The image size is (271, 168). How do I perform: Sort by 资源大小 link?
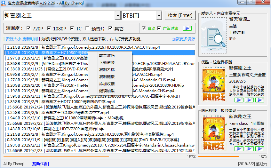point(13,39)
